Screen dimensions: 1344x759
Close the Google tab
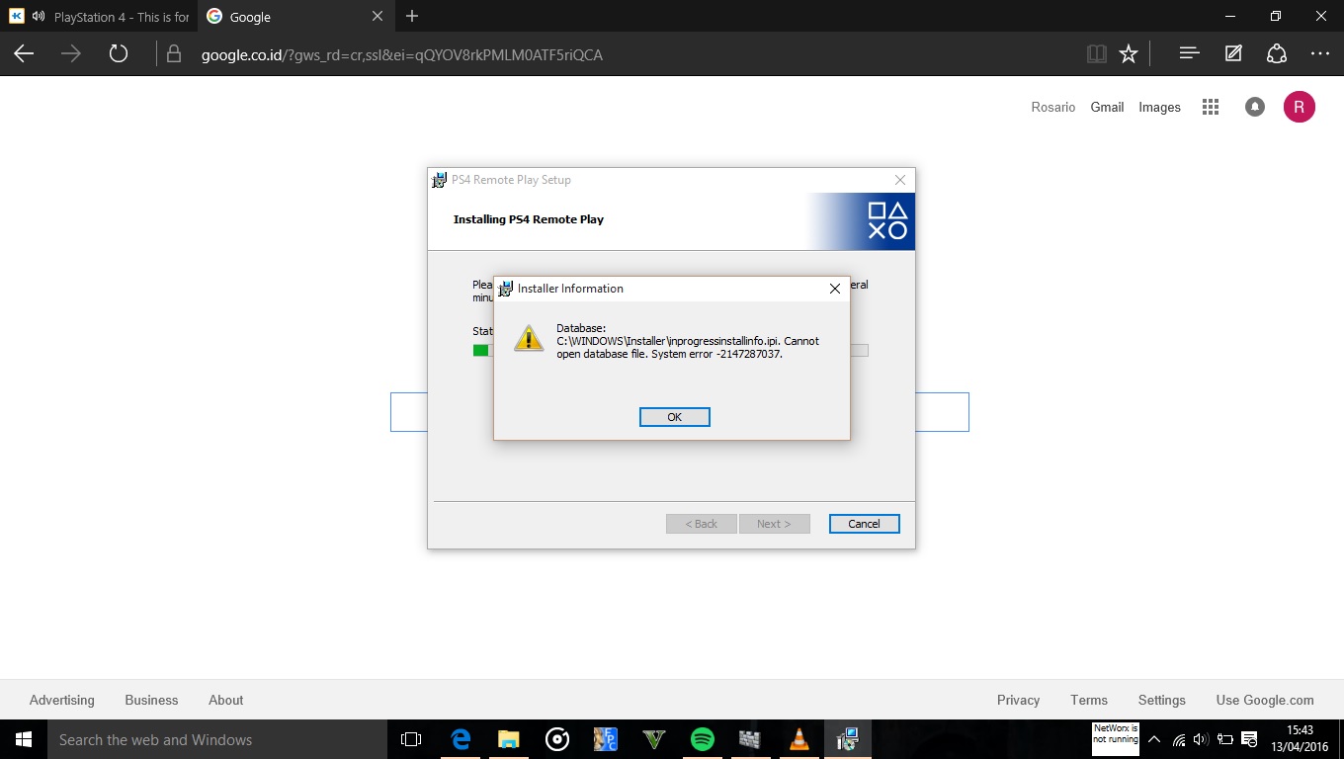(378, 17)
